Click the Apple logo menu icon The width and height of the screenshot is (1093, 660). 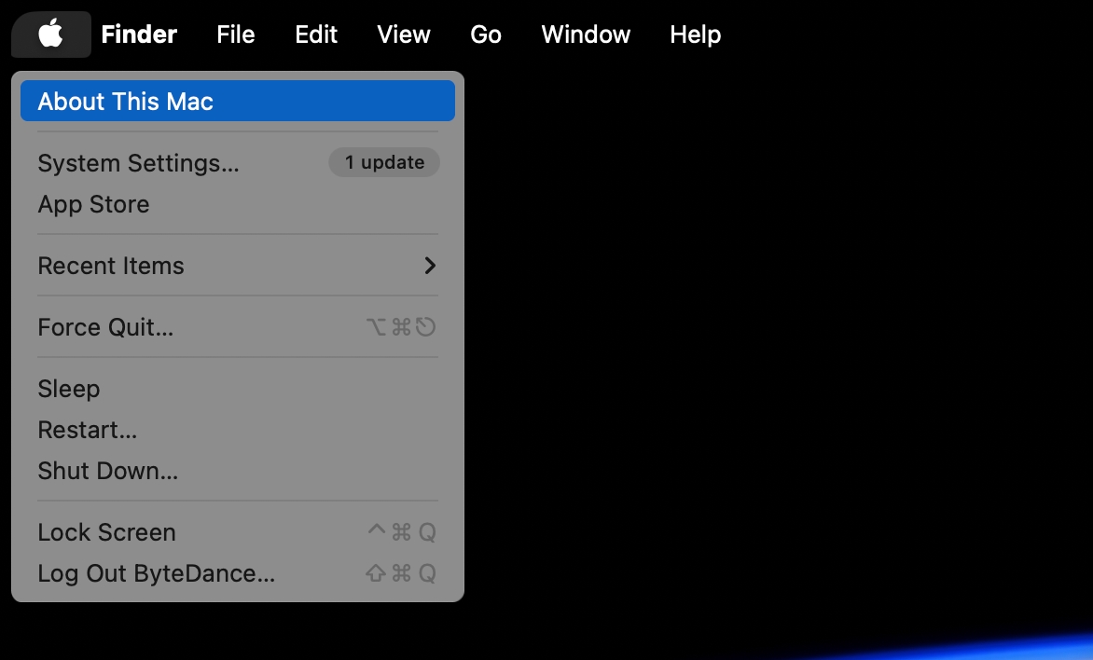[50, 34]
